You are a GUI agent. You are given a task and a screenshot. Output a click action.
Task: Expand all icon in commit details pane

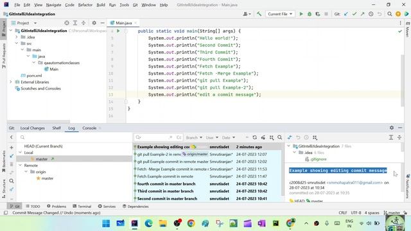tap(391, 137)
